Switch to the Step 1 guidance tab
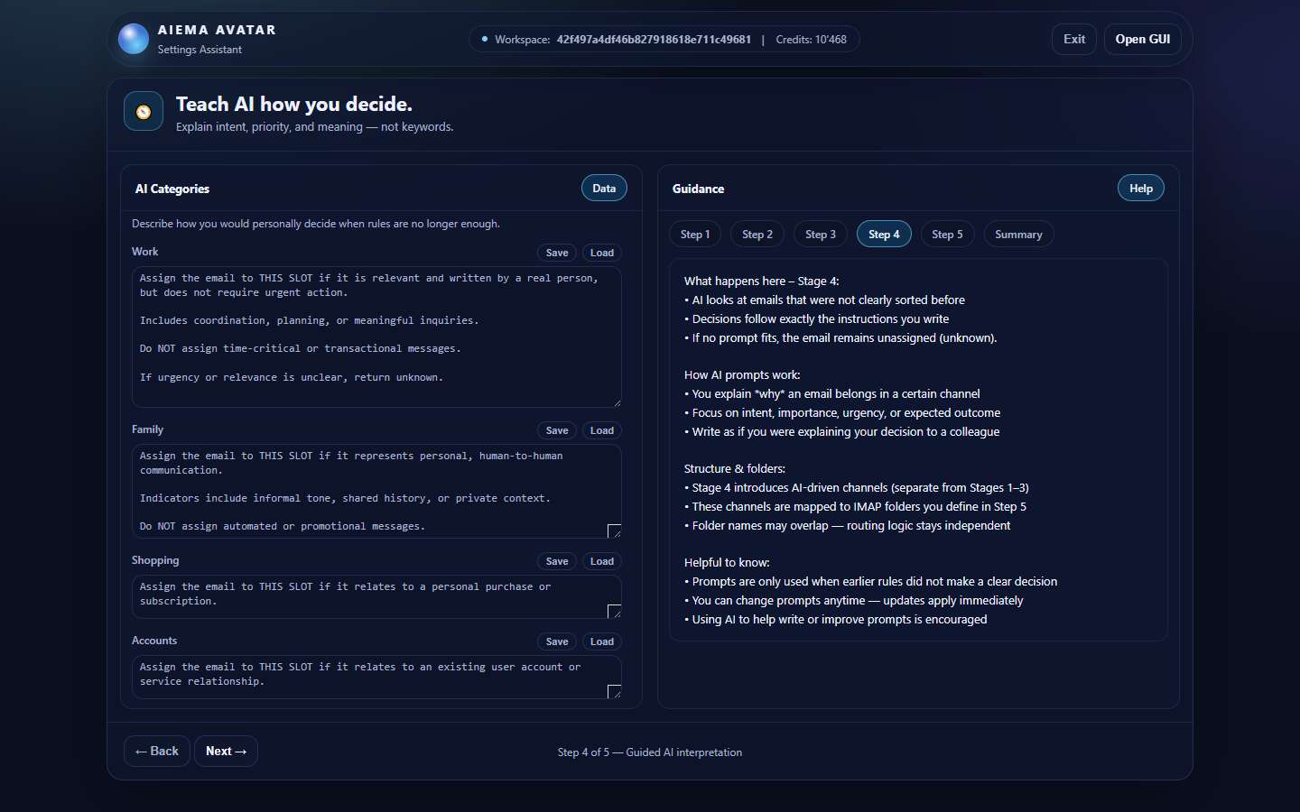The width and height of the screenshot is (1300, 812). [x=695, y=235]
